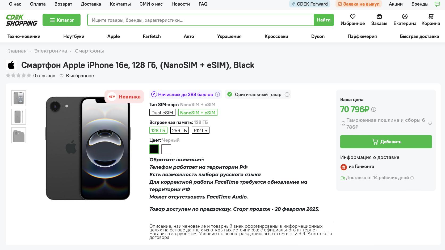Click the product search input field

pyautogui.click(x=200, y=20)
